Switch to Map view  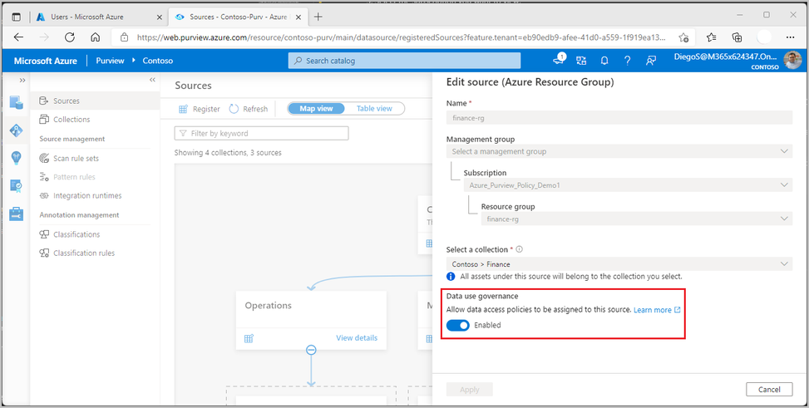(316, 109)
